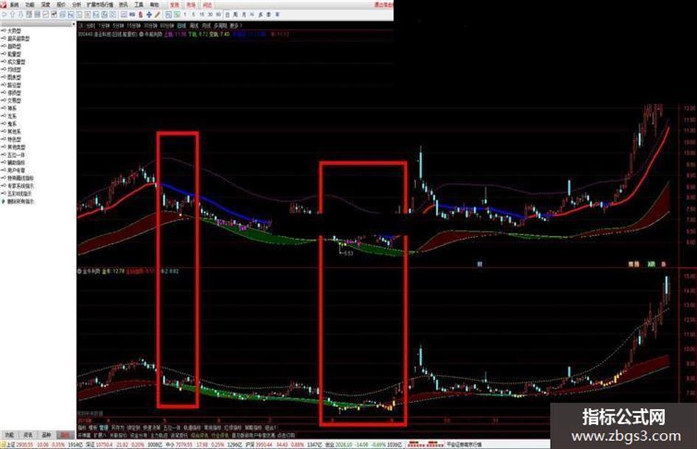This screenshot has width=697, height=449.
Task: Select the 15-minute period toolbar button
Action: [x=201, y=14]
